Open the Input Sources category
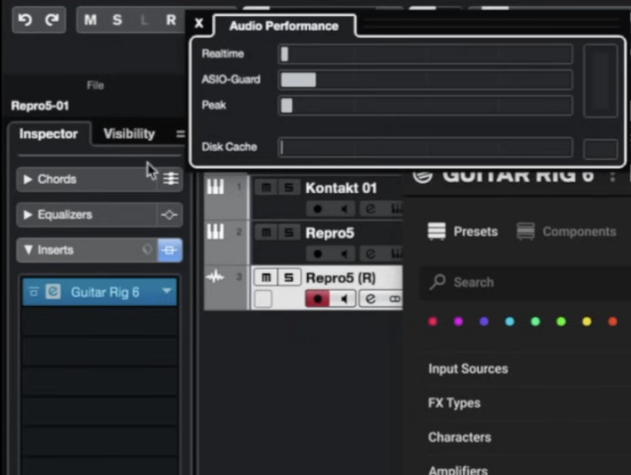Screen dimensions: 631x475 [x=468, y=368]
